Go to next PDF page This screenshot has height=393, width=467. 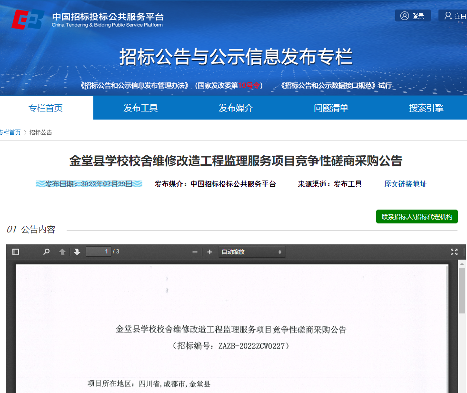point(77,252)
